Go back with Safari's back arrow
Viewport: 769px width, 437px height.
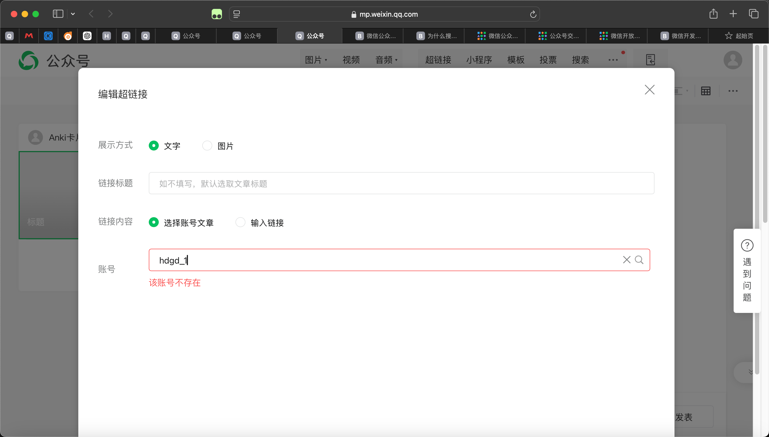(x=91, y=14)
